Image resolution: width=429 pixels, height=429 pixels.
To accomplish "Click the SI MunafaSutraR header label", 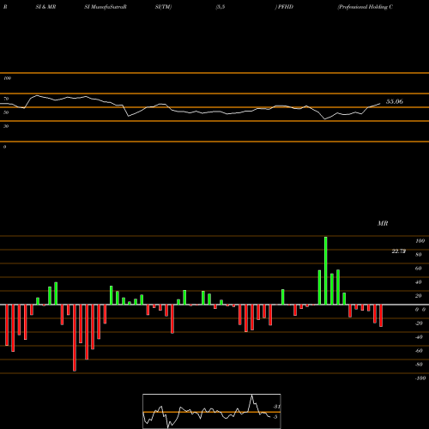I will tap(106, 7).
